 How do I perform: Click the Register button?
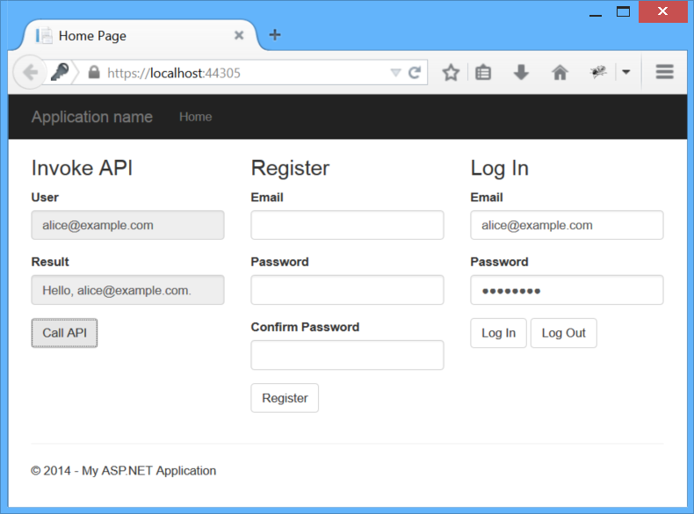[x=285, y=398]
